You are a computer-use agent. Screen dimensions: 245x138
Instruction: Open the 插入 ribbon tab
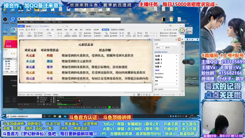click(53, 30)
